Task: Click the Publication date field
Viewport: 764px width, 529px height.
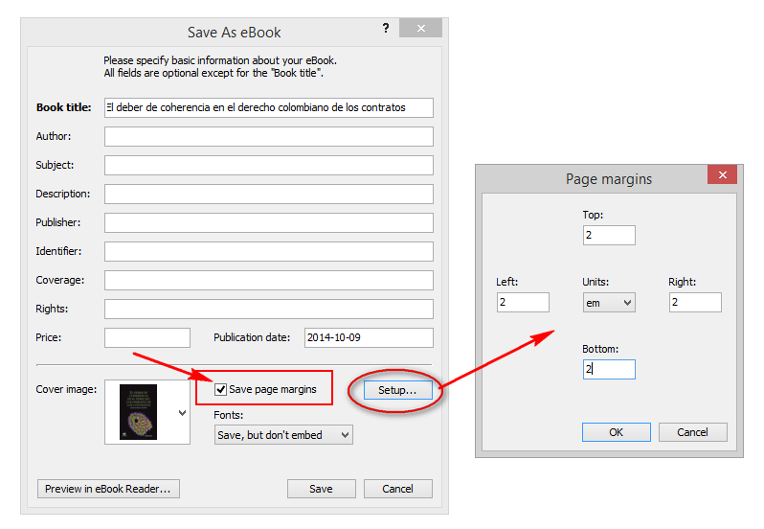Action: coord(369,337)
